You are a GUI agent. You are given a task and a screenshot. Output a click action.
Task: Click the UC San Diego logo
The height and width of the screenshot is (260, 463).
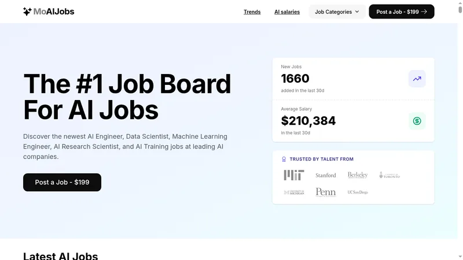point(358,192)
